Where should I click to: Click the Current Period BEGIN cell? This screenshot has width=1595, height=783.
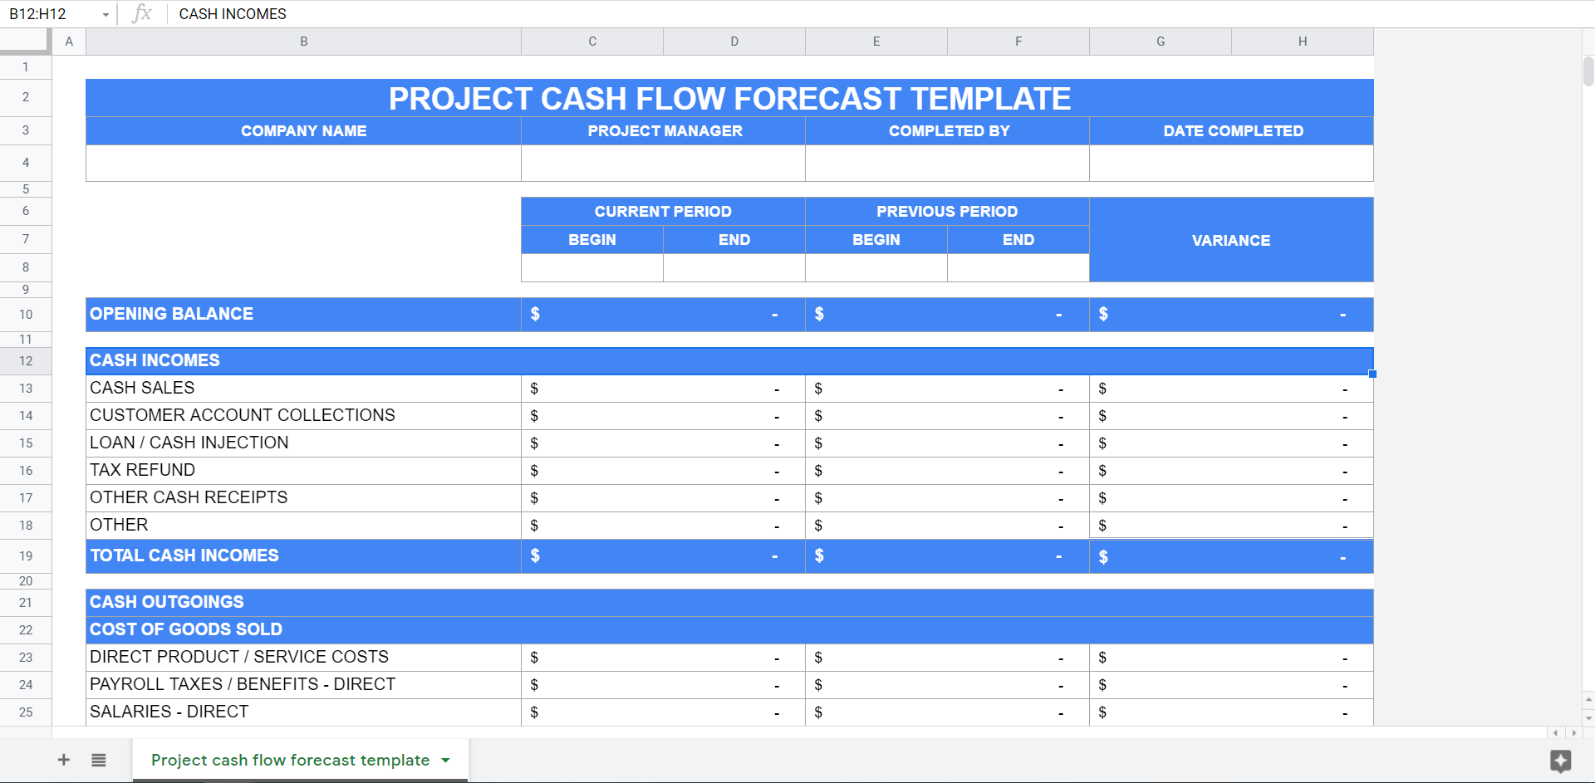pyautogui.click(x=592, y=240)
